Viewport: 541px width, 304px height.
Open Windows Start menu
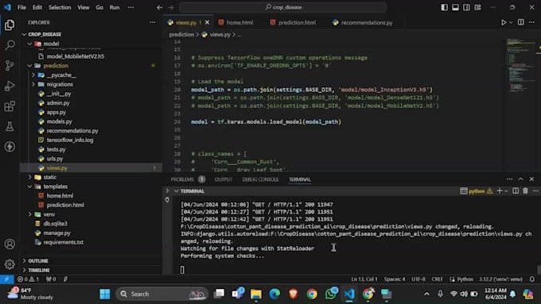(x=104, y=294)
